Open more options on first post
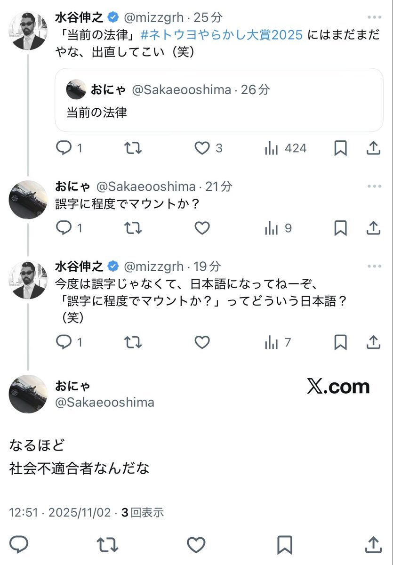Viewport: 393px width, 565px height. [374, 18]
